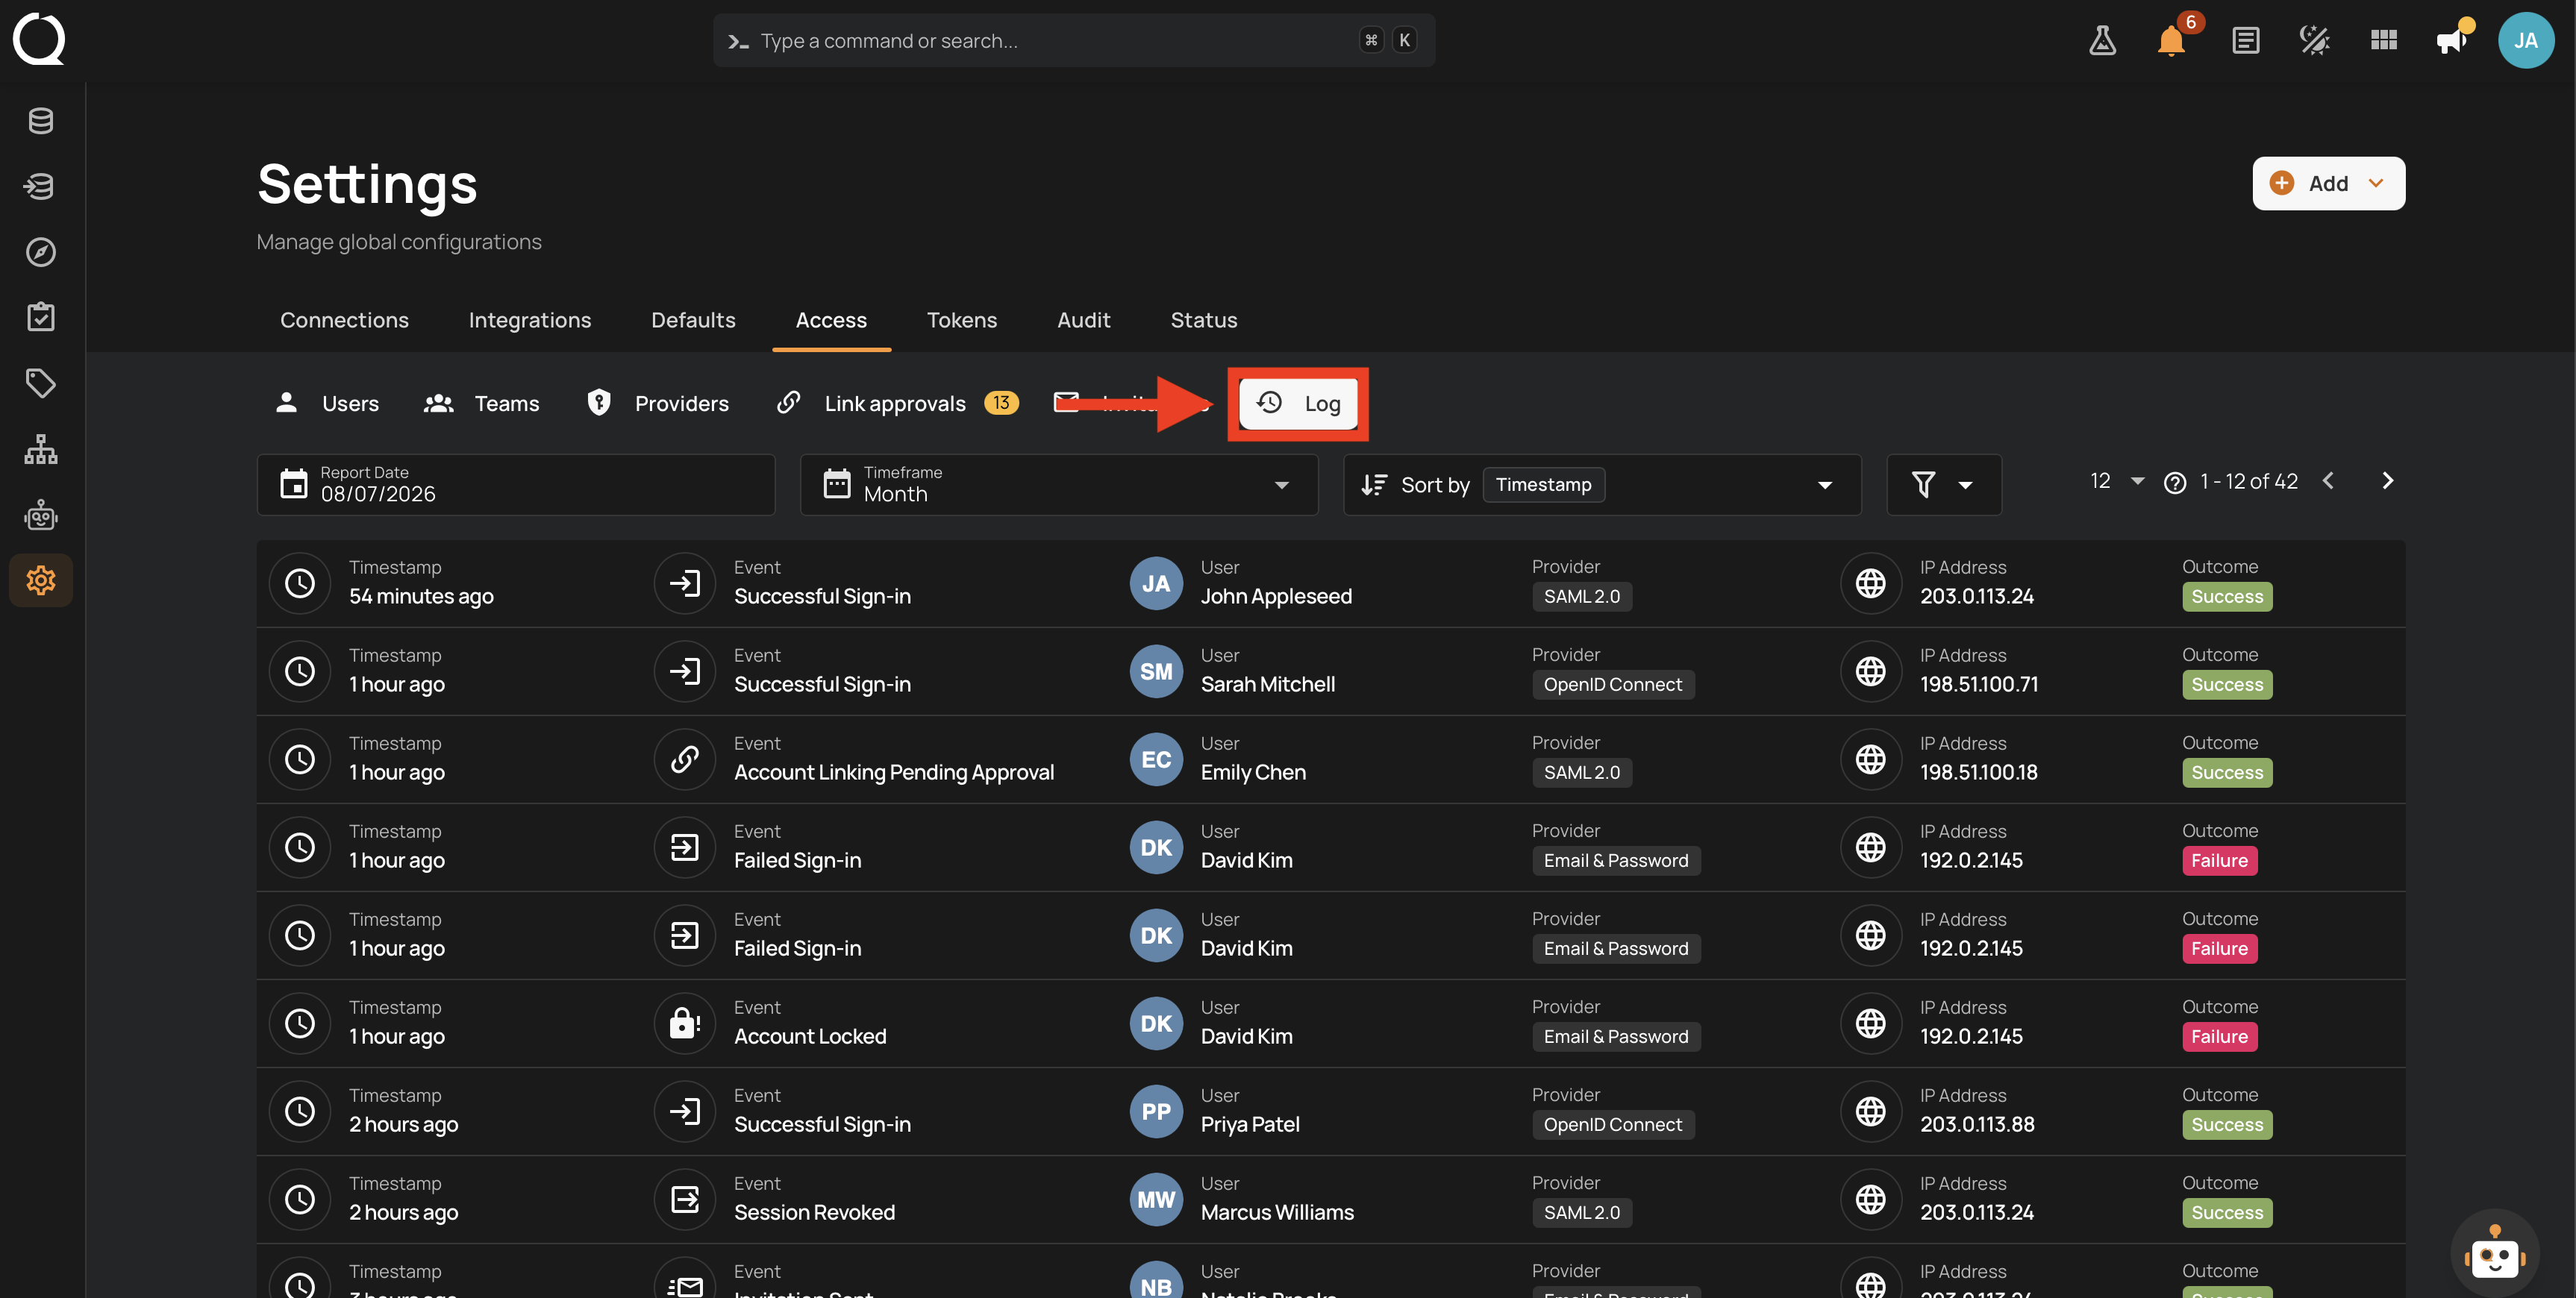Open the enrichment stack icon in sidebar

pos(41,186)
